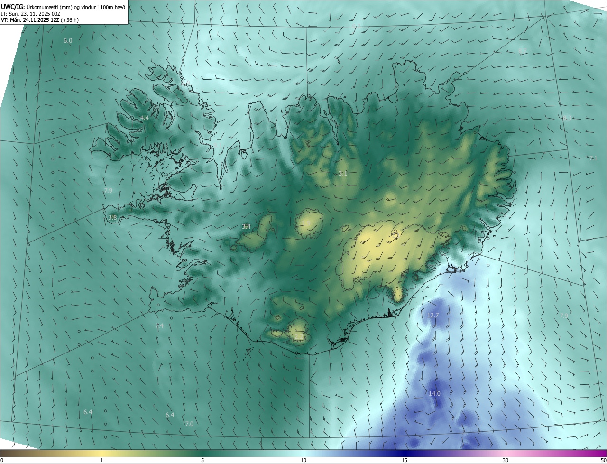Click the dark navy section of the color bar
The height and width of the screenshot is (464, 607).
[x=405, y=453]
